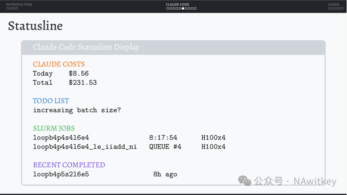This screenshot has width=347, height=195.
Task: Click block title "Claude Code Statusline Display"
Action: coord(86,47)
